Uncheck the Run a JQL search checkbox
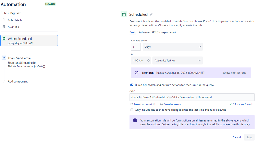Image resolution: width=263 pixels, height=145 pixels. (x=132, y=85)
